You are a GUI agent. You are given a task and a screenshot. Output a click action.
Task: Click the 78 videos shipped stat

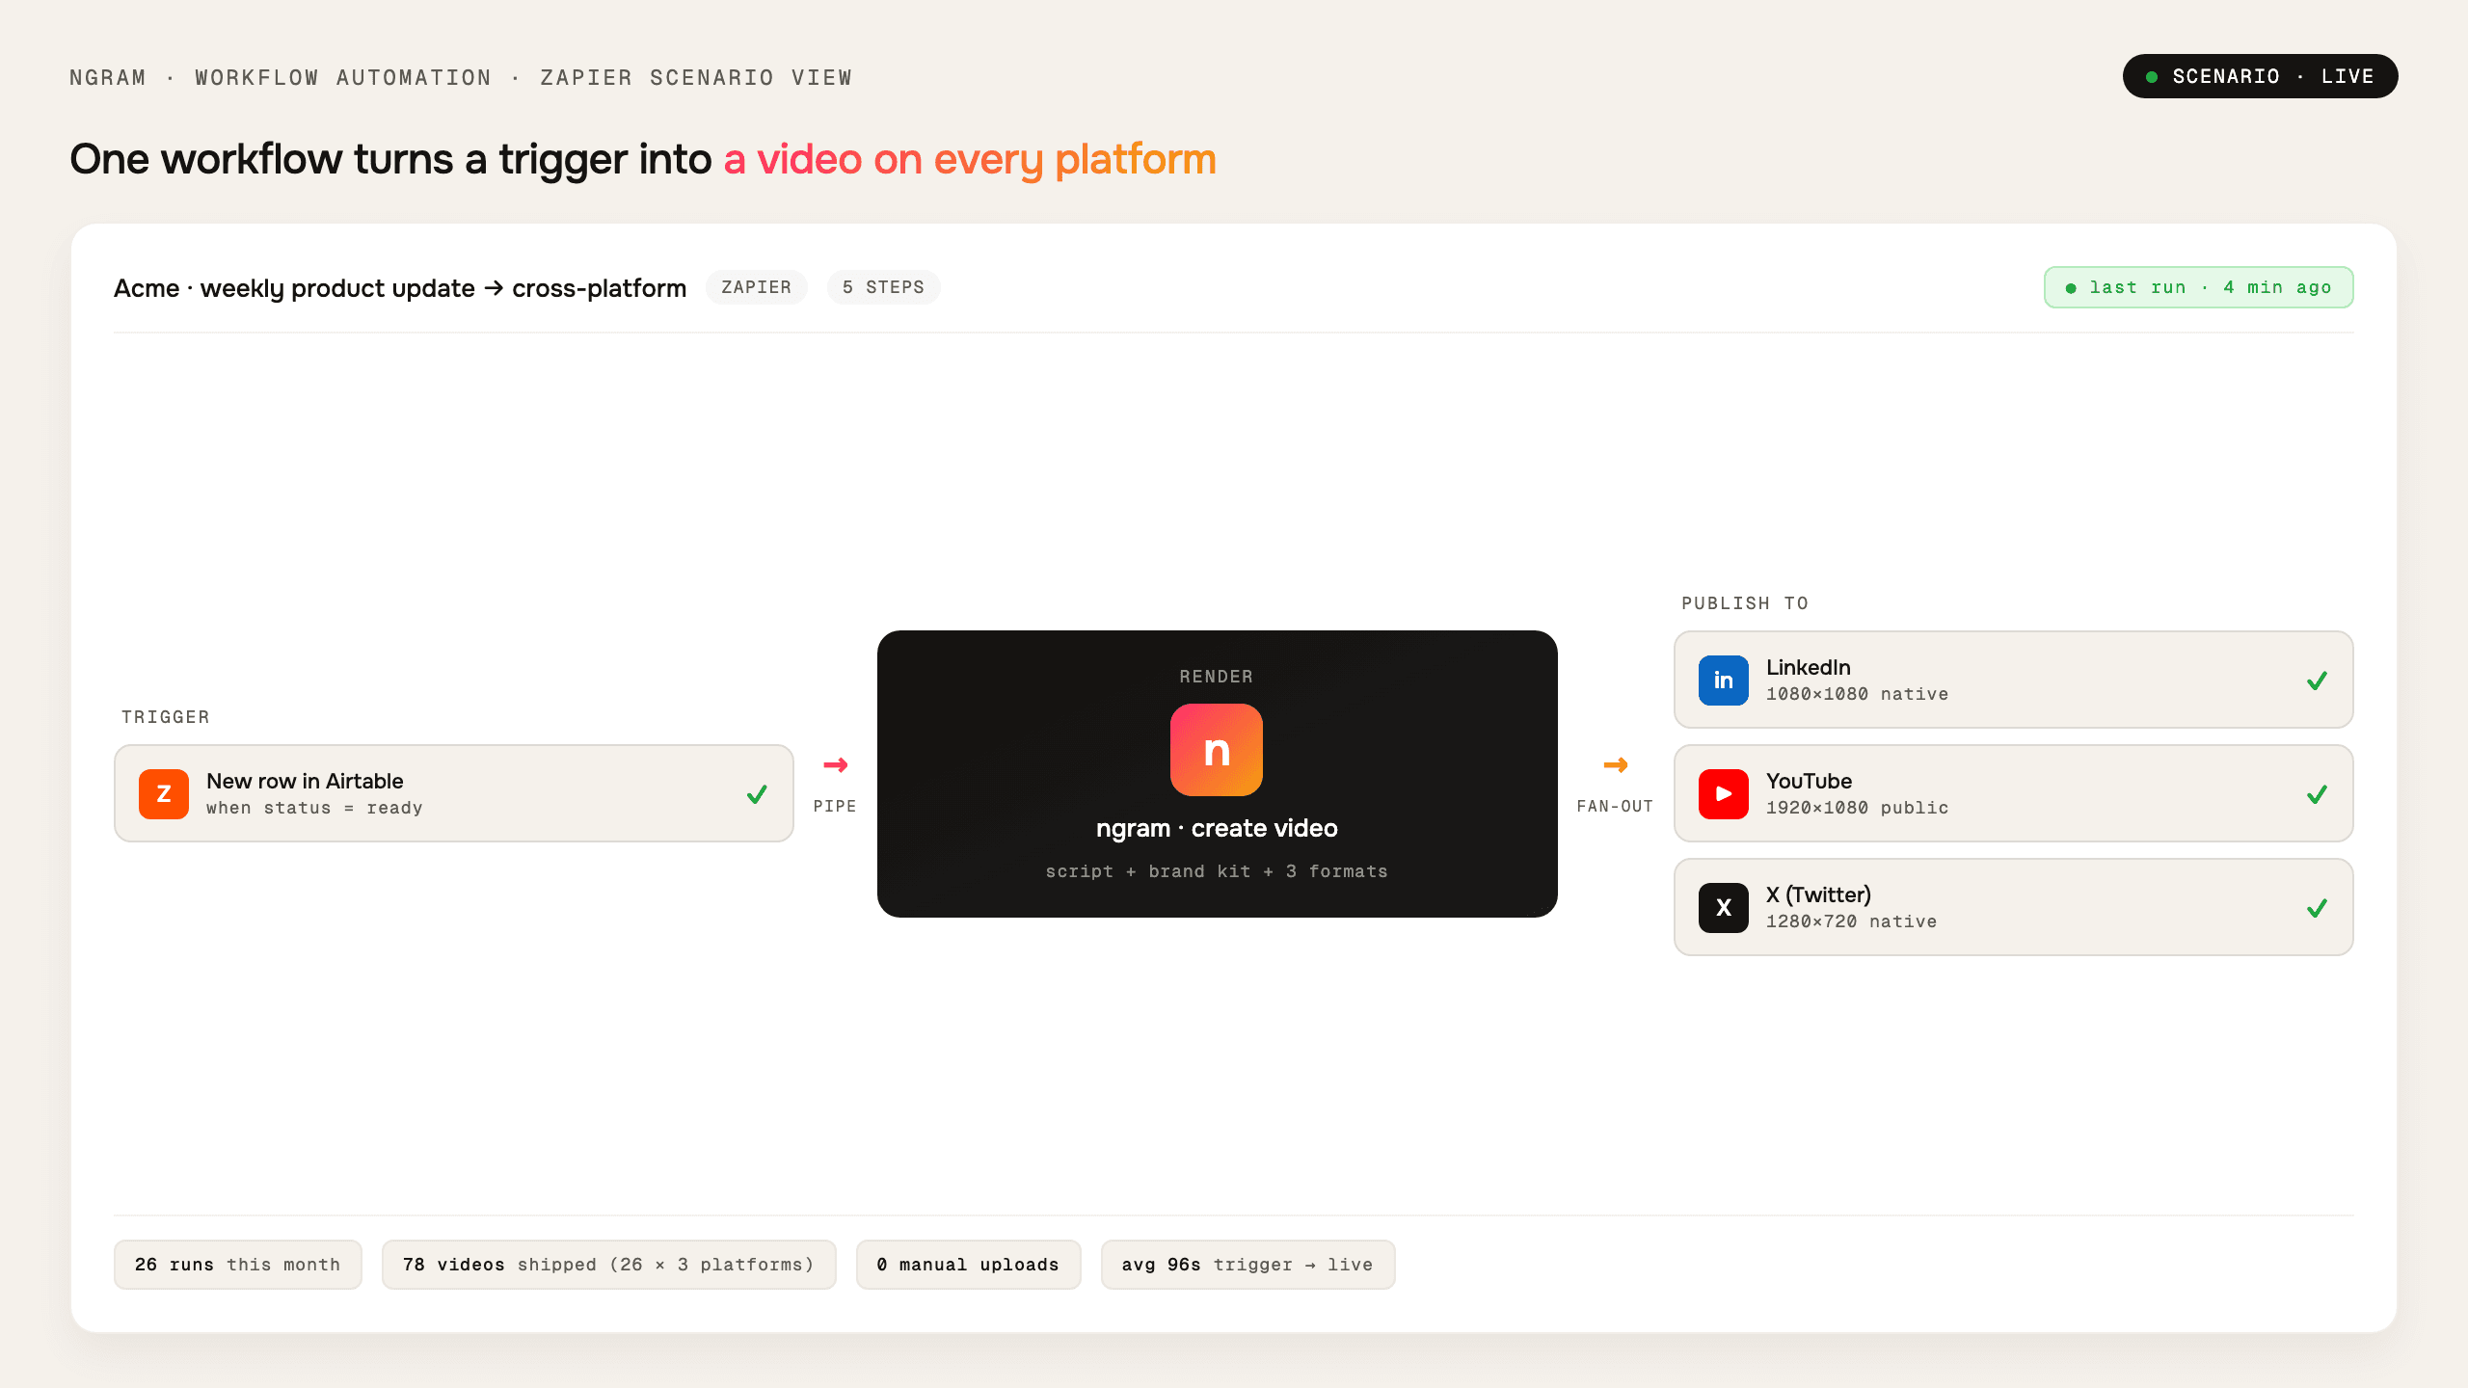[609, 1265]
